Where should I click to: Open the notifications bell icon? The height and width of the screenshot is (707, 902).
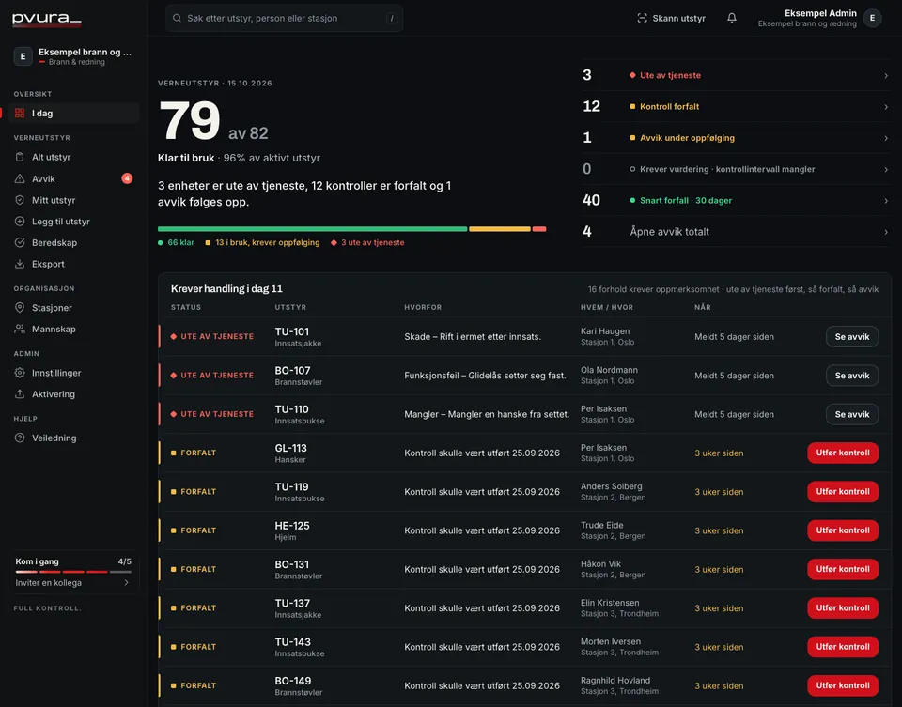point(731,18)
